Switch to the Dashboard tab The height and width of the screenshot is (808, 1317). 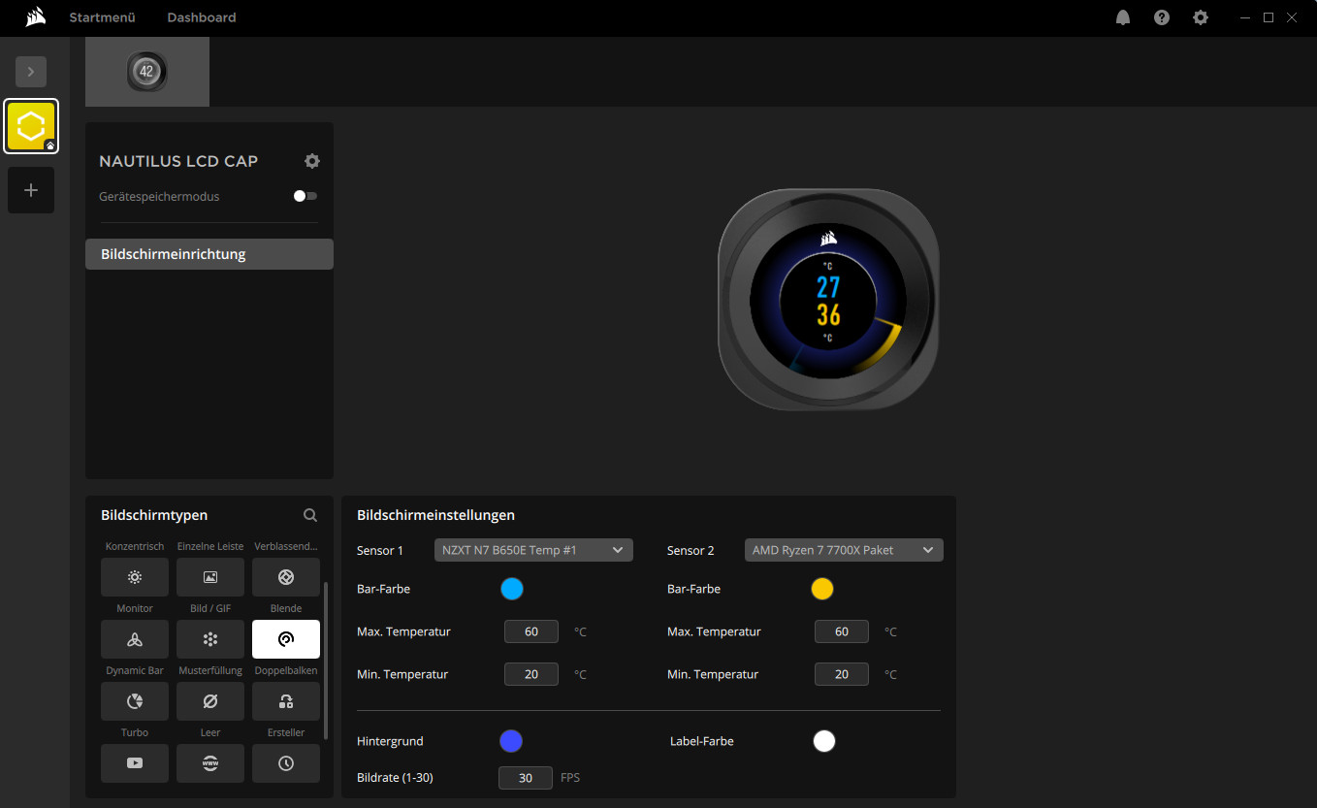click(202, 17)
